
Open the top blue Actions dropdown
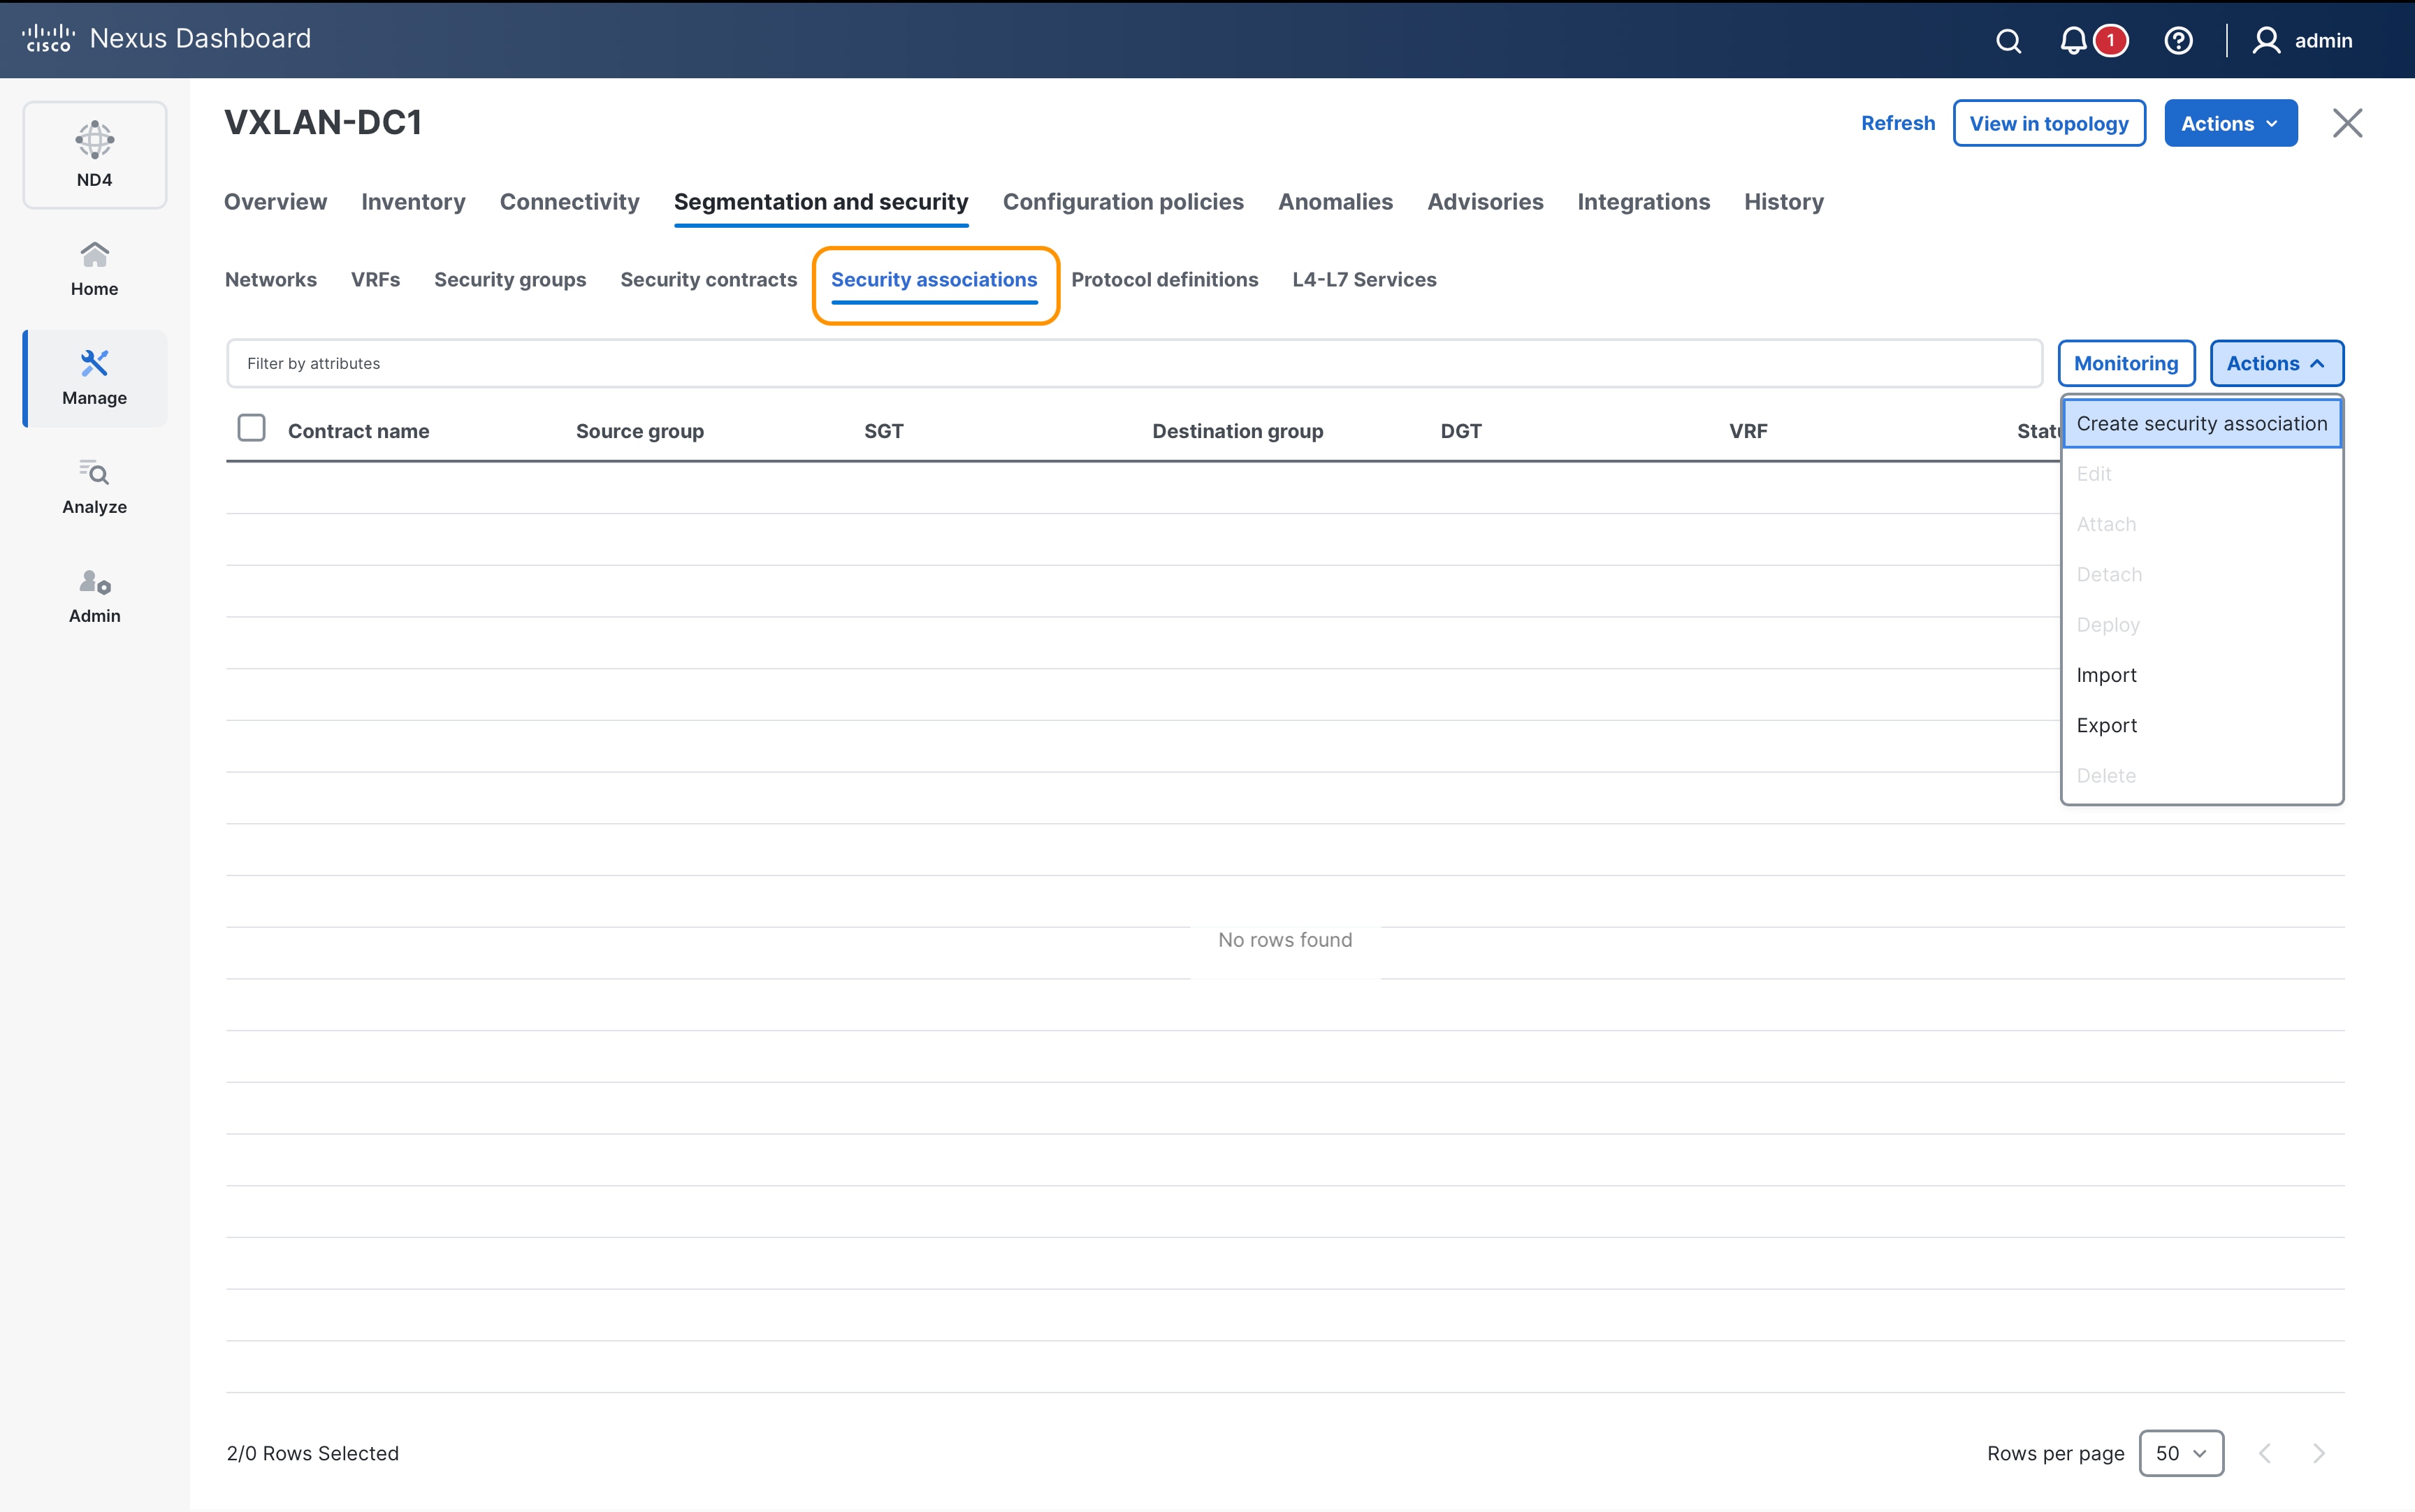2230,123
